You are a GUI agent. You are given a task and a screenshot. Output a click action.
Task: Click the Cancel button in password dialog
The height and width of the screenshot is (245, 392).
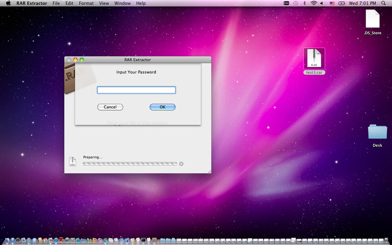coord(110,107)
